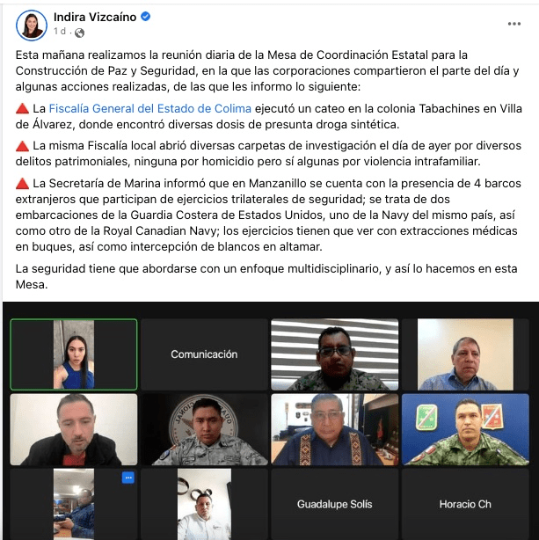Select the bearded man in black jacket tile
The image size is (539, 540).
coord(74,429)
